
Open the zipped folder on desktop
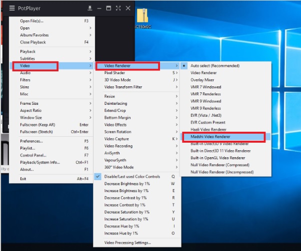tap(142, 19)
